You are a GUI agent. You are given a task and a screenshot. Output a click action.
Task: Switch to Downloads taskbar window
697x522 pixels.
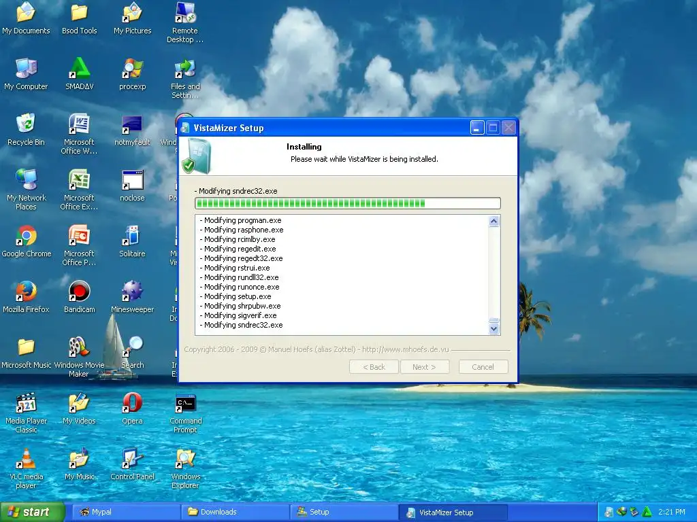(x=235, y=512)
